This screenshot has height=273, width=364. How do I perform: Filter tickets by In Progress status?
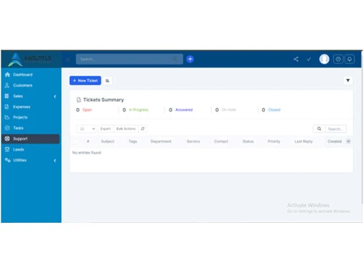tap(138, 110)
